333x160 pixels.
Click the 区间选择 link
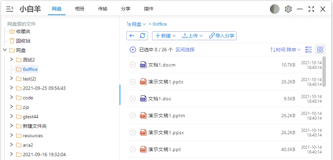[185, 50]
